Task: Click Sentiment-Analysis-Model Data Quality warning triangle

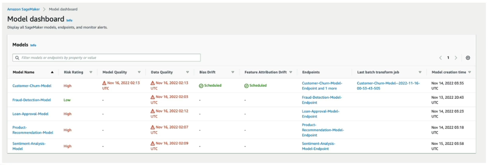Action: click(153, 143)
